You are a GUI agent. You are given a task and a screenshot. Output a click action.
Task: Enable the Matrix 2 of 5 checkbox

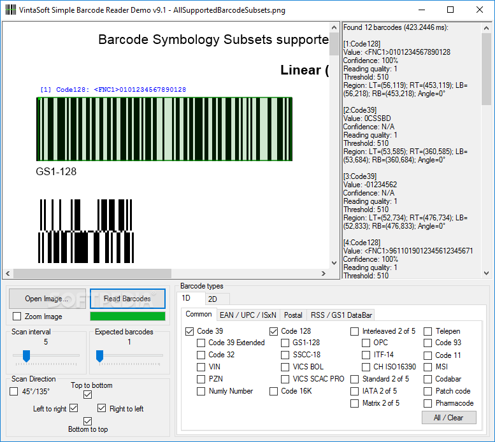(x=354, y=403)
